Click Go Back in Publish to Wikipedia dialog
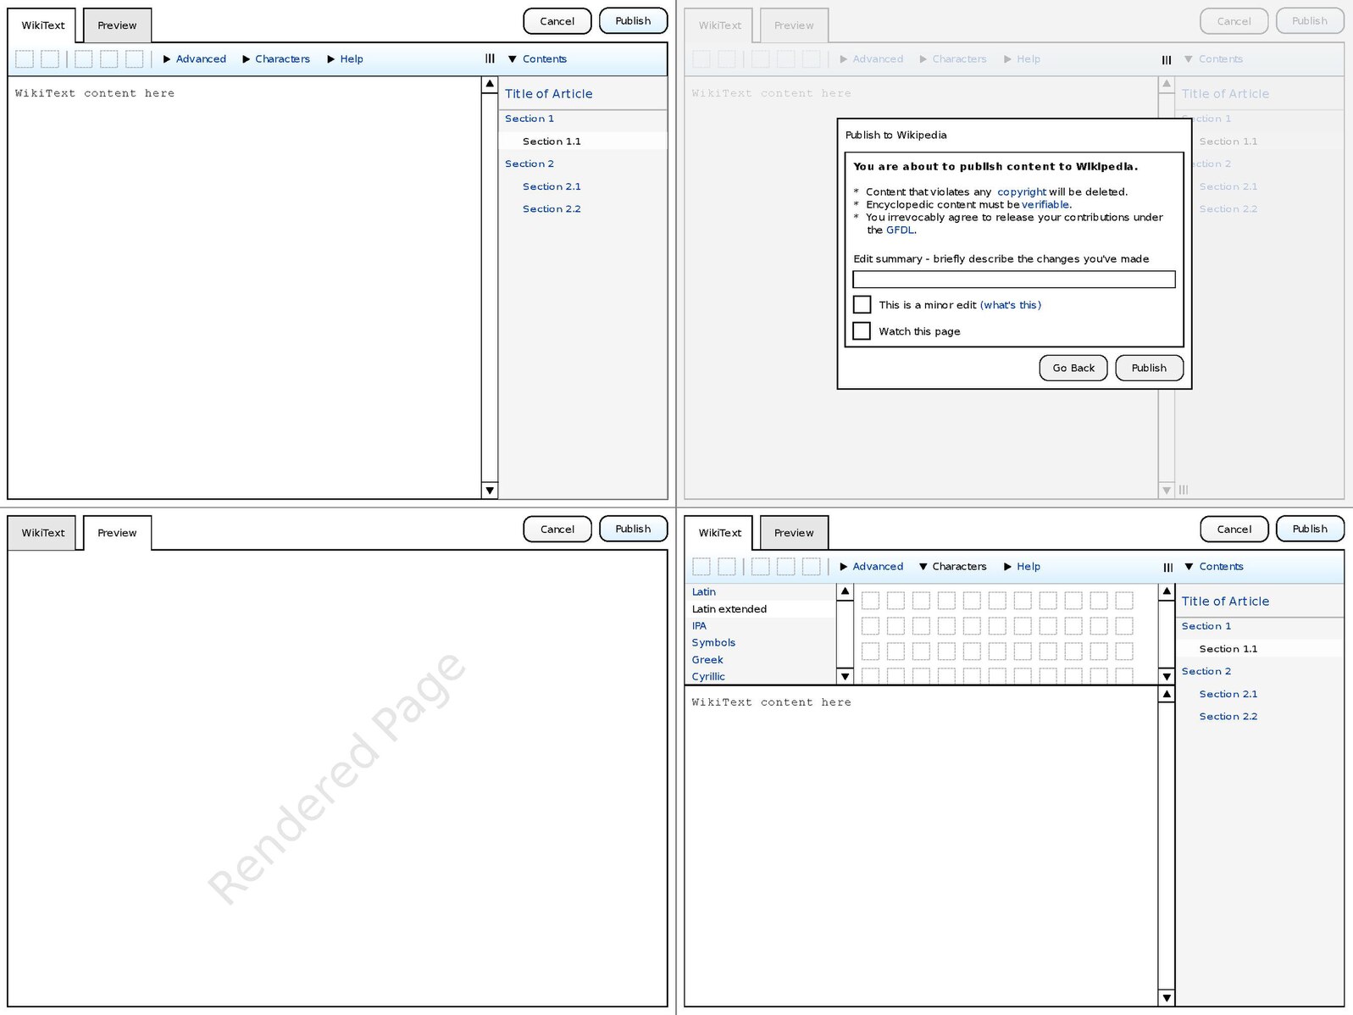Screen dimensions: 1353x1015 (x=1073, y=368)
